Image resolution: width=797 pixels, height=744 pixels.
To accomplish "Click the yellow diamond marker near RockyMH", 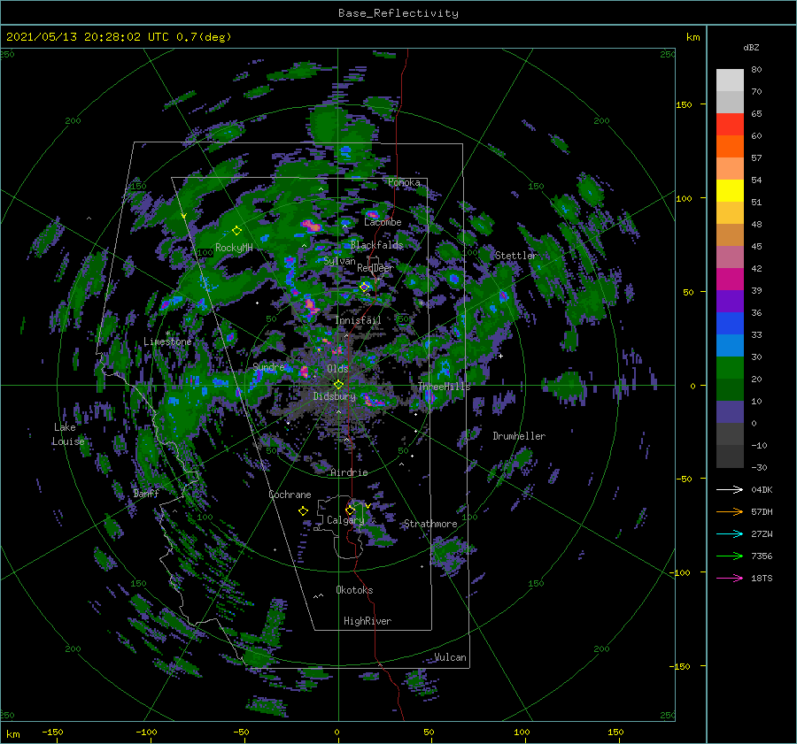I will (236, 231).
